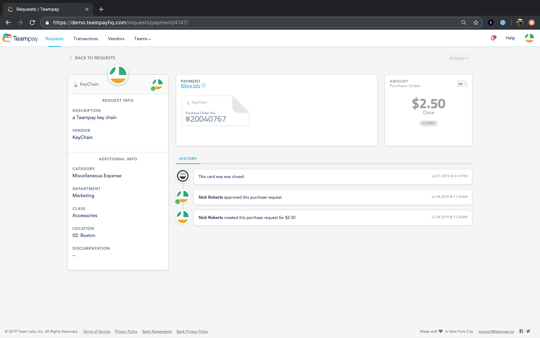
Task: Open the Help menu
Action: pyautogui.click(x=510, y=38)
